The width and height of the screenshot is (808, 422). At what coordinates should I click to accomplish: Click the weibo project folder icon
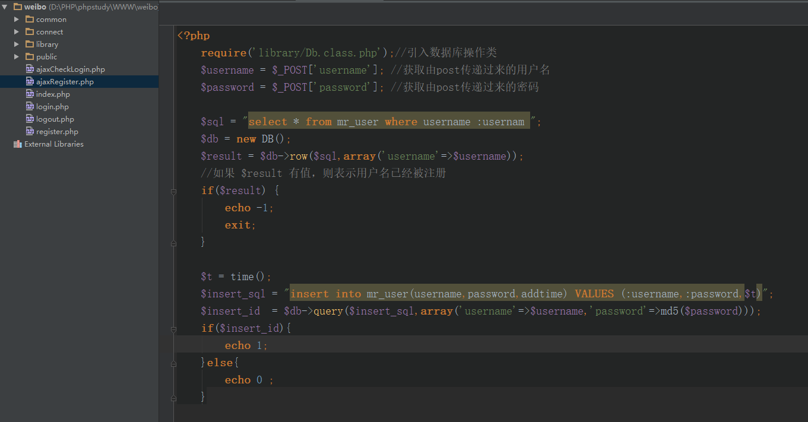[x=17, y=7]
